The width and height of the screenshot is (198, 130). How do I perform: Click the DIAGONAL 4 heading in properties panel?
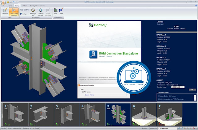tap(161, 69)
